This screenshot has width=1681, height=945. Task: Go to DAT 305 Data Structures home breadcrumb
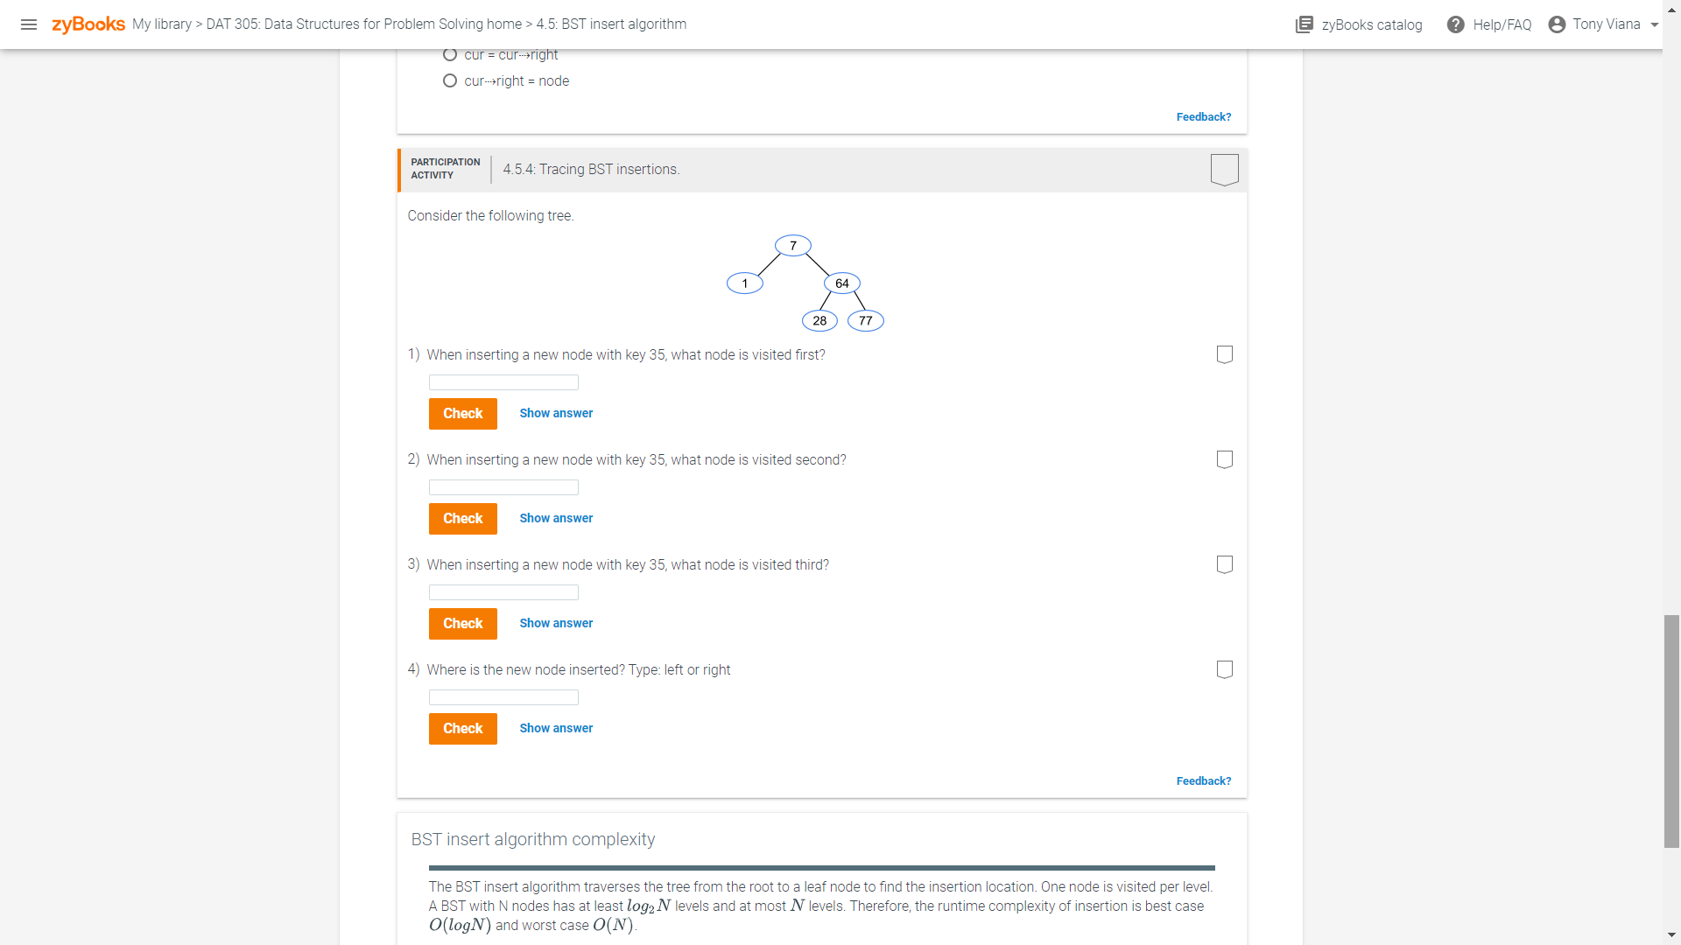[363, 24]
